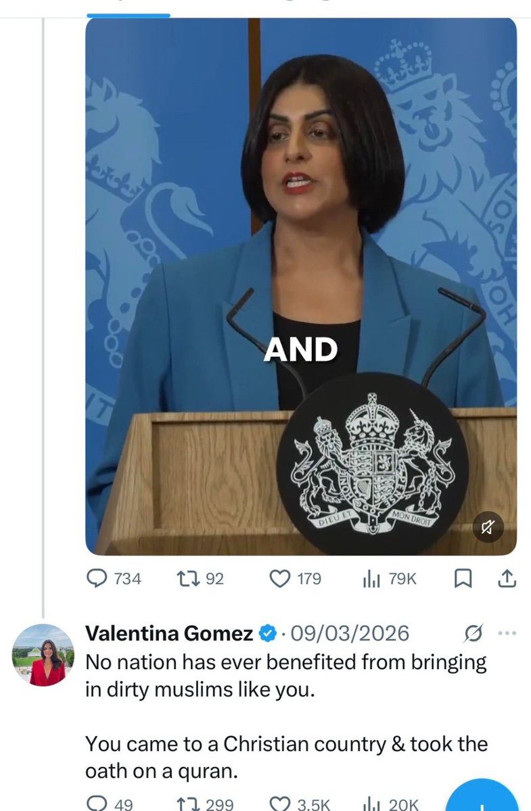
Task: Open more options menu on Valentina's tweet
Action: click(x=507, y=633)
